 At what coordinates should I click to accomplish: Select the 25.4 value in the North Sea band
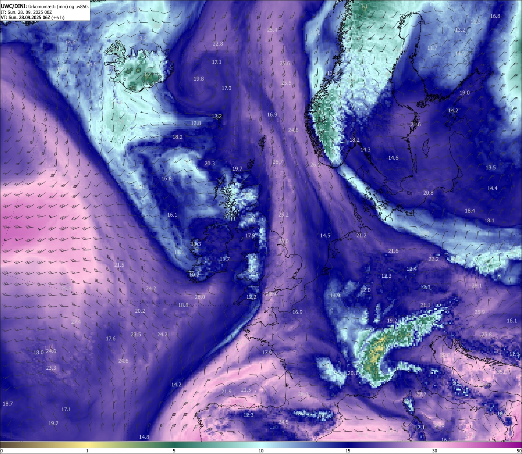[x=272, y=30]
